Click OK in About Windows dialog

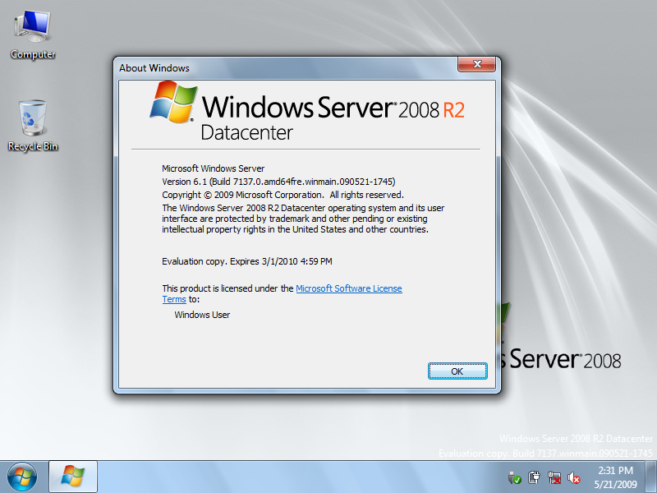[x=457, y=371]
